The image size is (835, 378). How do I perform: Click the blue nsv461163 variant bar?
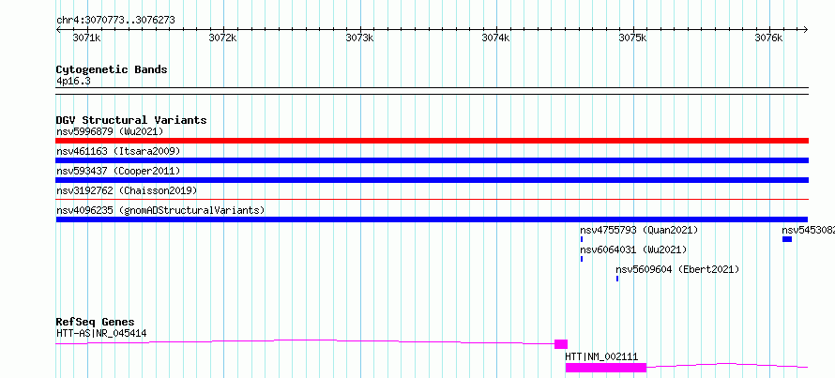432,160
